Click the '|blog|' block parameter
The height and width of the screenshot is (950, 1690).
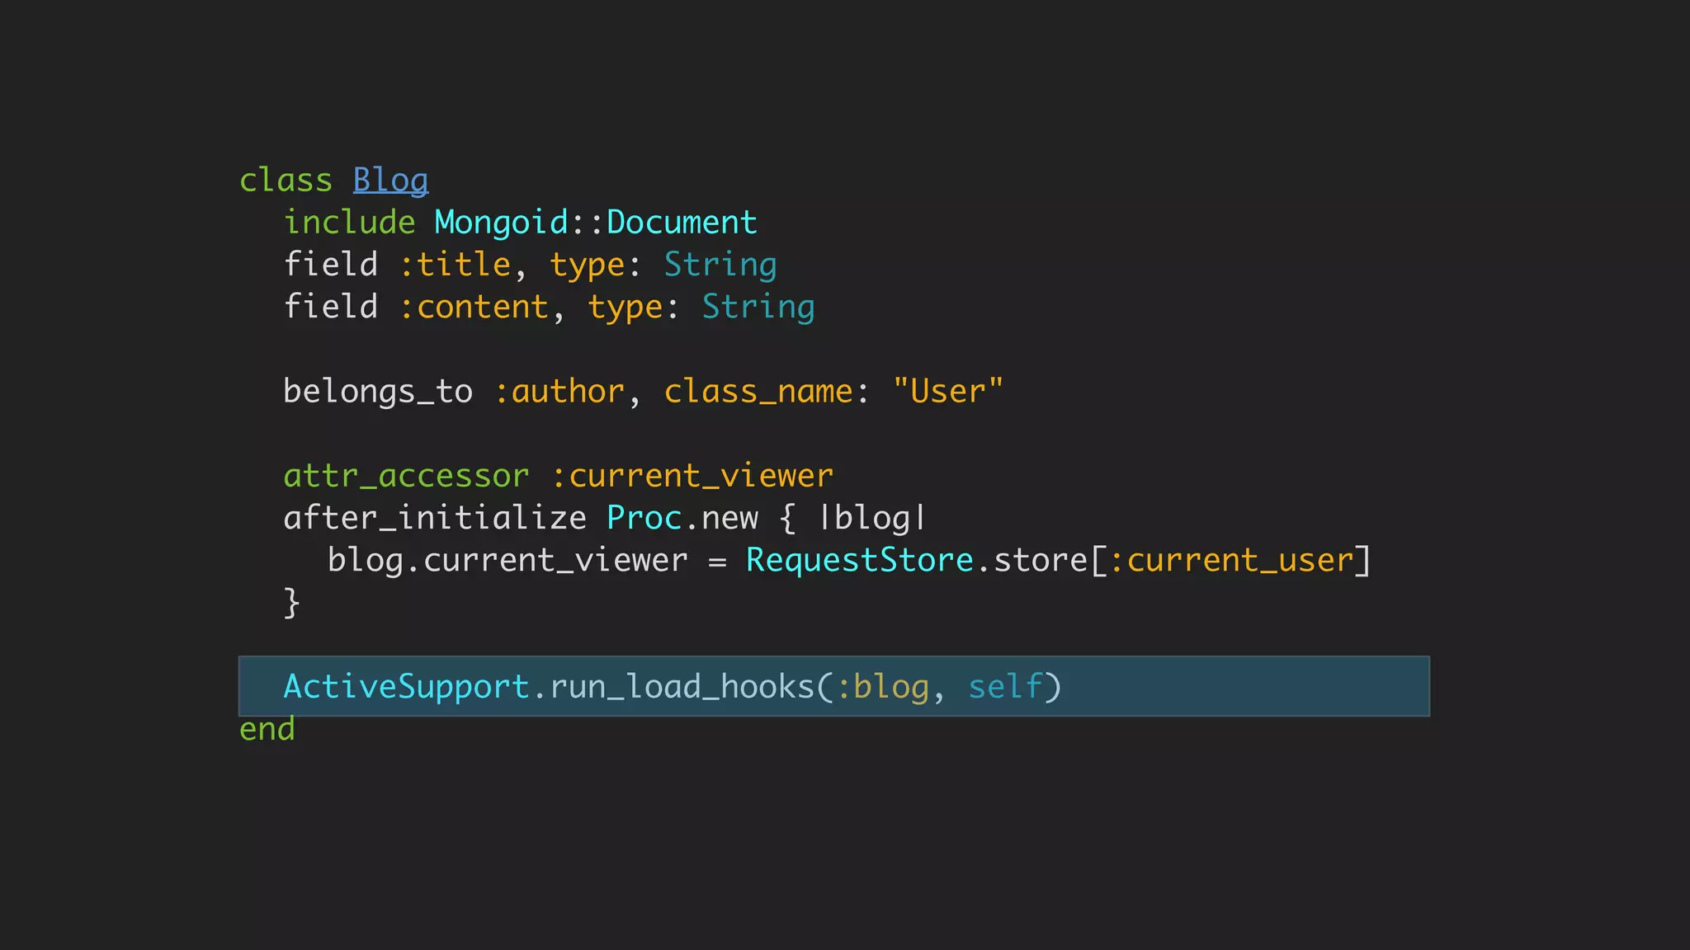(873, 519)
